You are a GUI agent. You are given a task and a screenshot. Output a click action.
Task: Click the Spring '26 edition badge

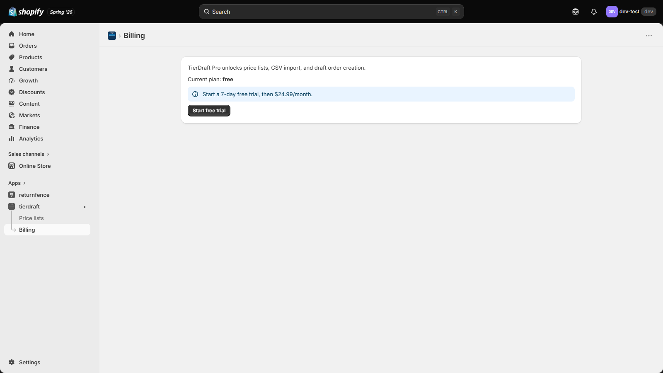pyautogui.click(x=61, y=12)
